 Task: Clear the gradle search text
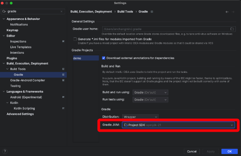pos(62,12)
